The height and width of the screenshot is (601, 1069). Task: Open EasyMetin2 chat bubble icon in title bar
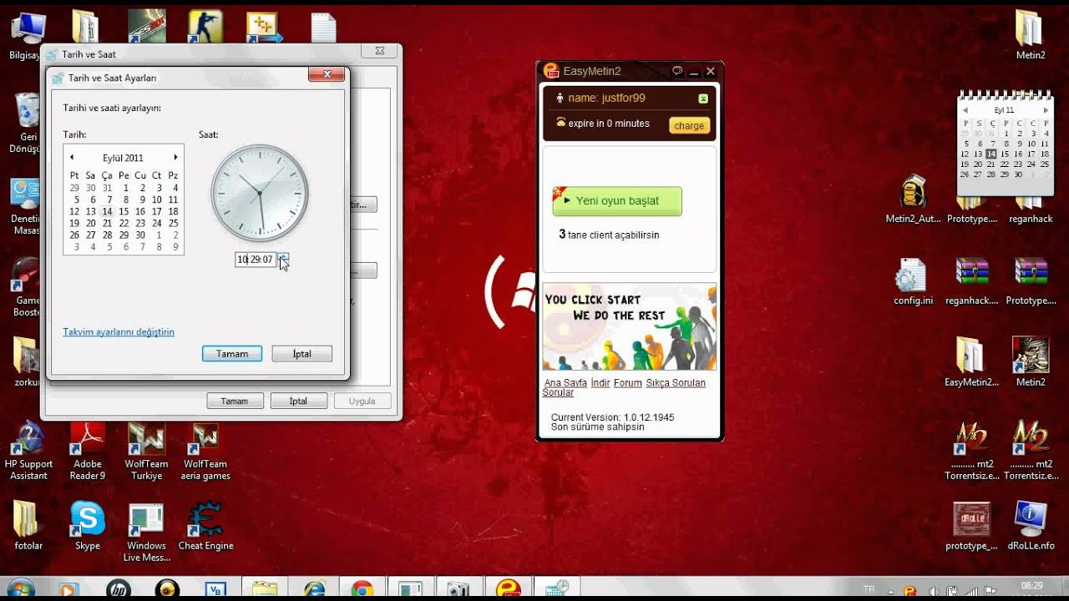tap(677, 71)
